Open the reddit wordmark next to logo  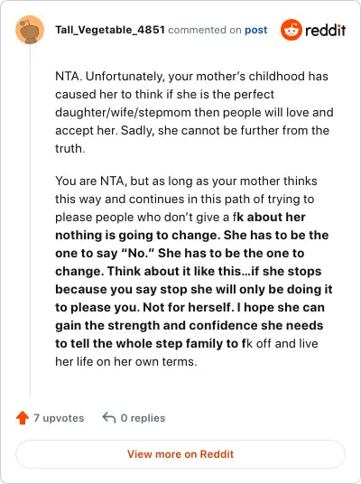(x=325, y=31)
